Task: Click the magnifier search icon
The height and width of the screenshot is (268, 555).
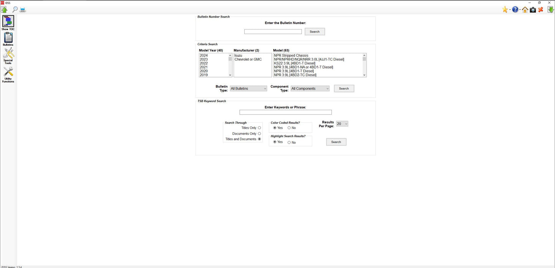Action: click(x=15, y=9)
